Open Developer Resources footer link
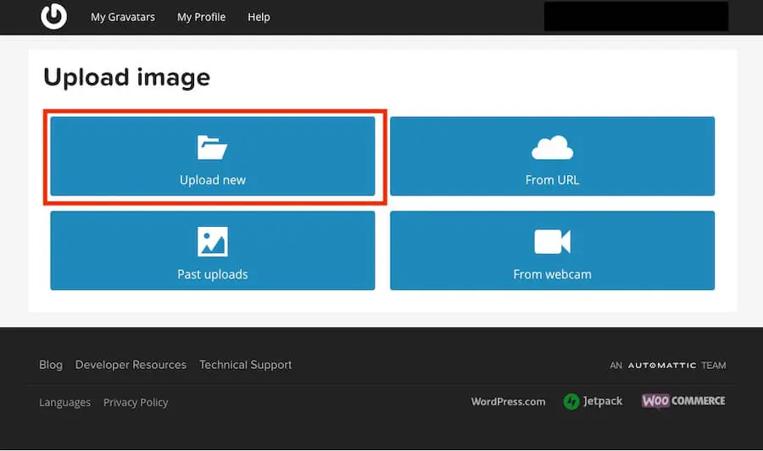763x451 pixels. coord(131,365)
